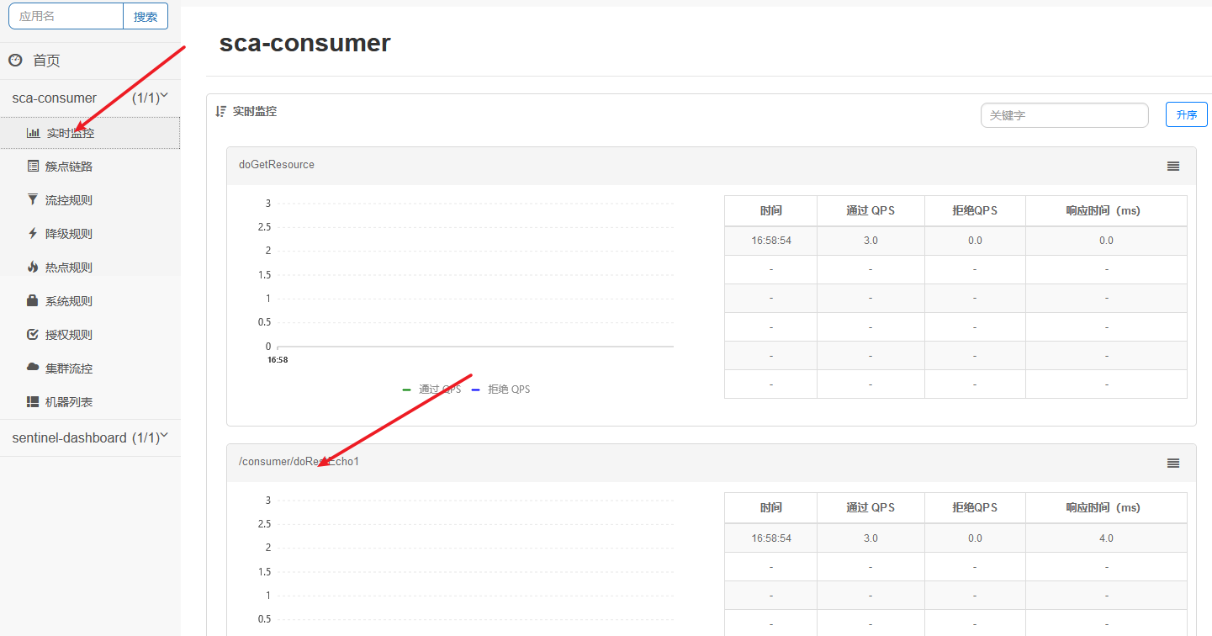Click the 16:58 x-axis label in doGetResource chart
Screen dimensions: 1212x636
(x=278, y=360)
